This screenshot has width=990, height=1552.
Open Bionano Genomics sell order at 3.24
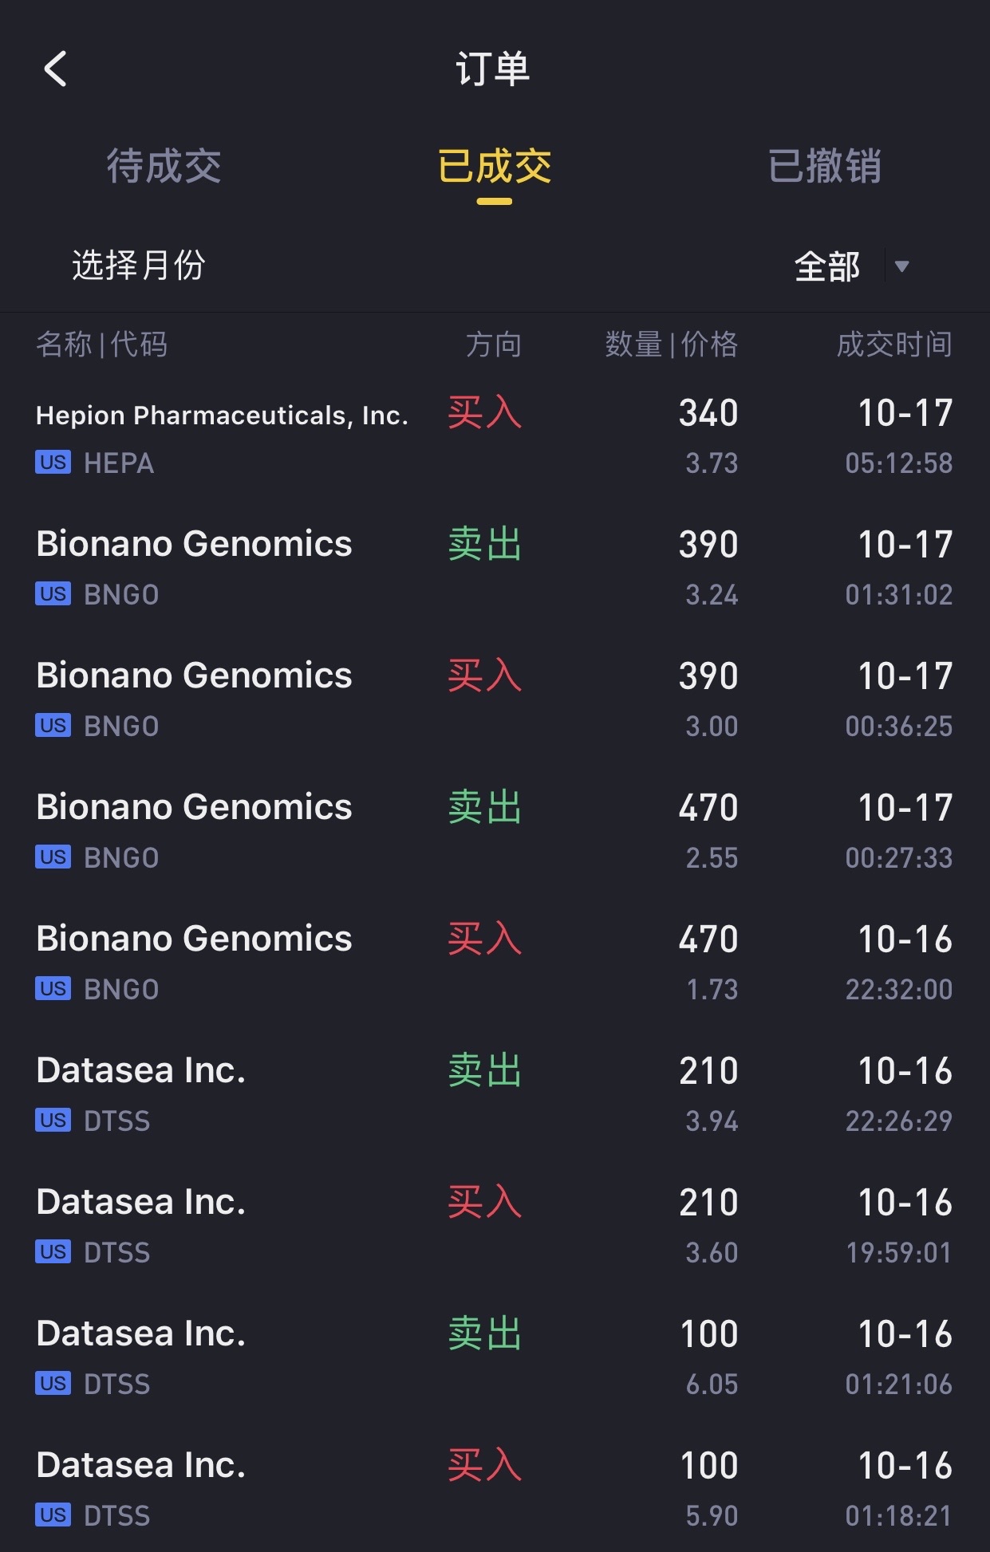(194, 545)
